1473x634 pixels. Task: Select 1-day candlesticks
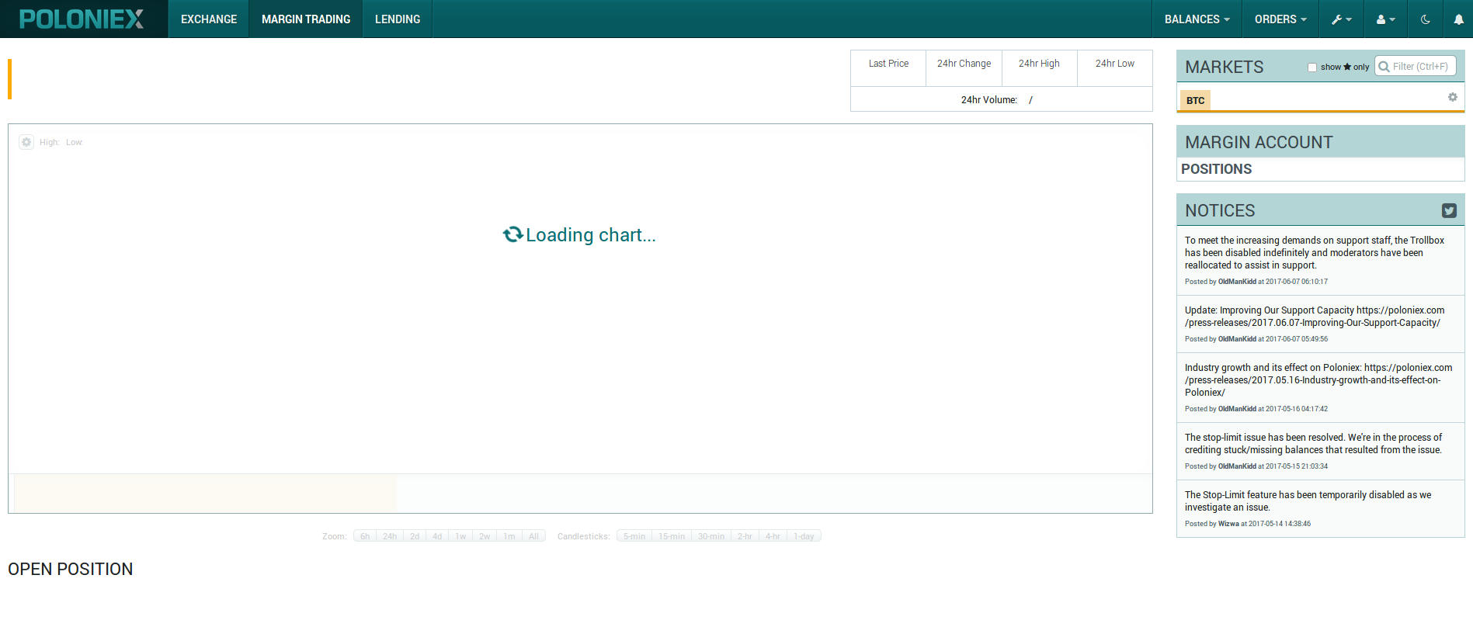click(x=804, y=536)
